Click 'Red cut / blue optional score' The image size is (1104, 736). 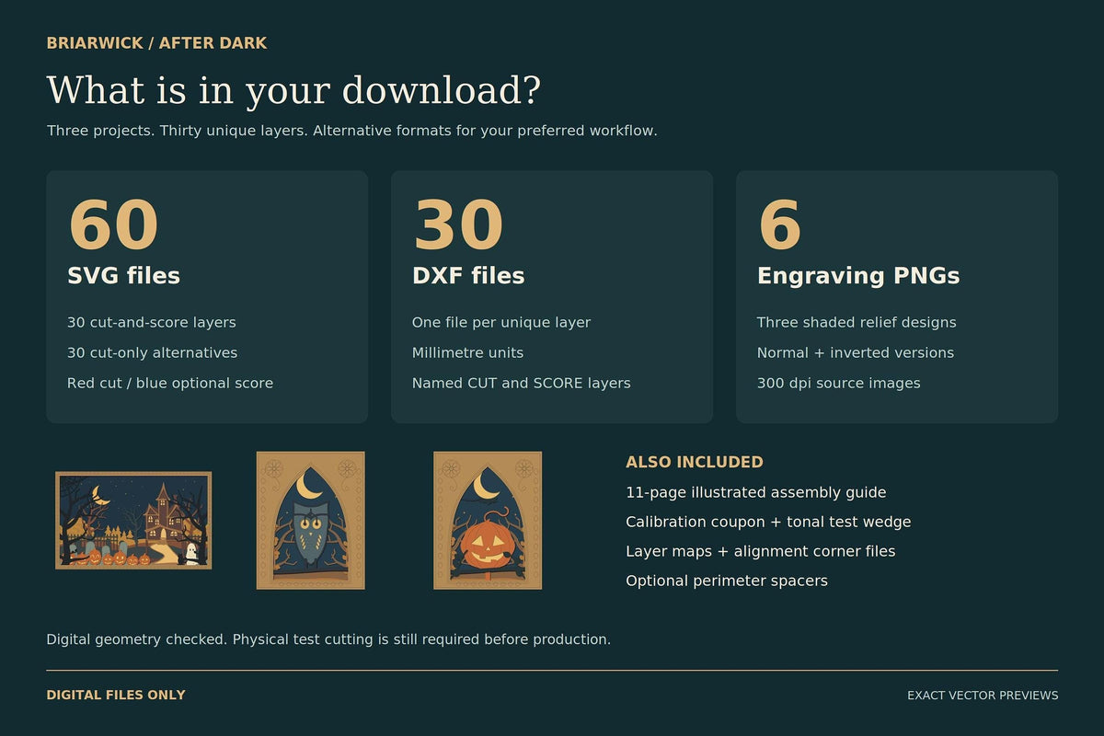click(170, 384)
